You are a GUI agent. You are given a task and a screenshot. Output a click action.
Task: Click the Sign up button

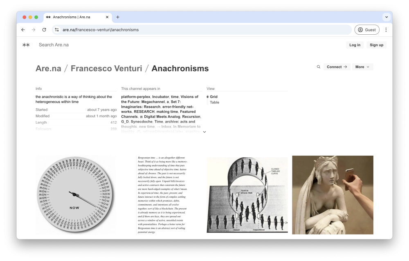click(376, 45)
